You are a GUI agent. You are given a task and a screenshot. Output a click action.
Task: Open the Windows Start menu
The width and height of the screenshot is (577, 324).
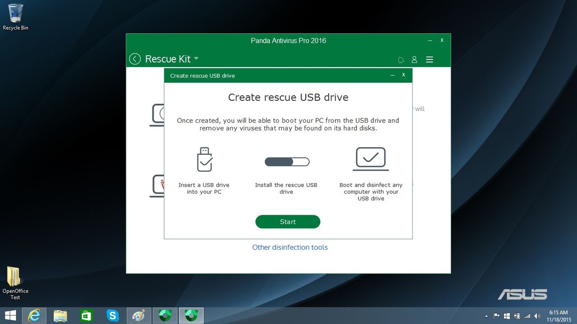click(10, 315)
